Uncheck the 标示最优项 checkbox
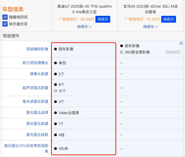 tap(5, 24)
